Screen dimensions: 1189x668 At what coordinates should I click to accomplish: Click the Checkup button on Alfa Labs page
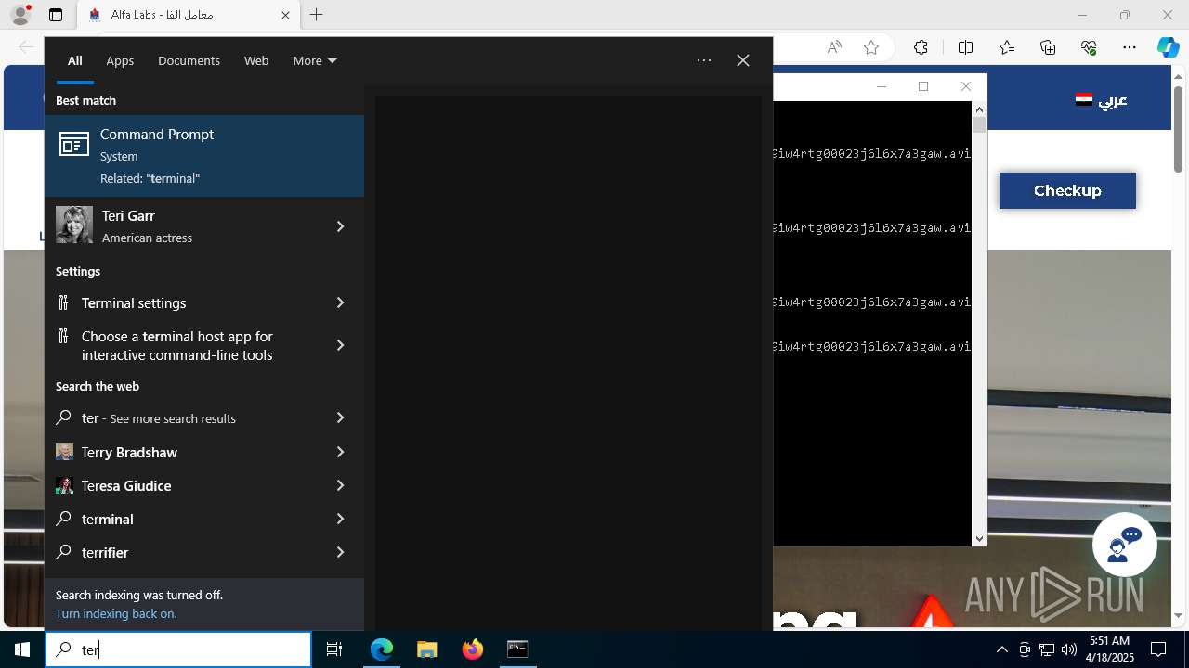1067,190
